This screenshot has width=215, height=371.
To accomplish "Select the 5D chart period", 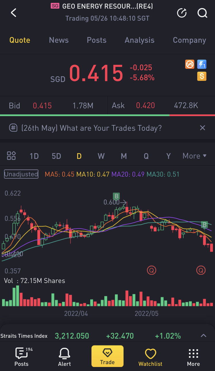I will pyautogui.click(x=56, y=156).
